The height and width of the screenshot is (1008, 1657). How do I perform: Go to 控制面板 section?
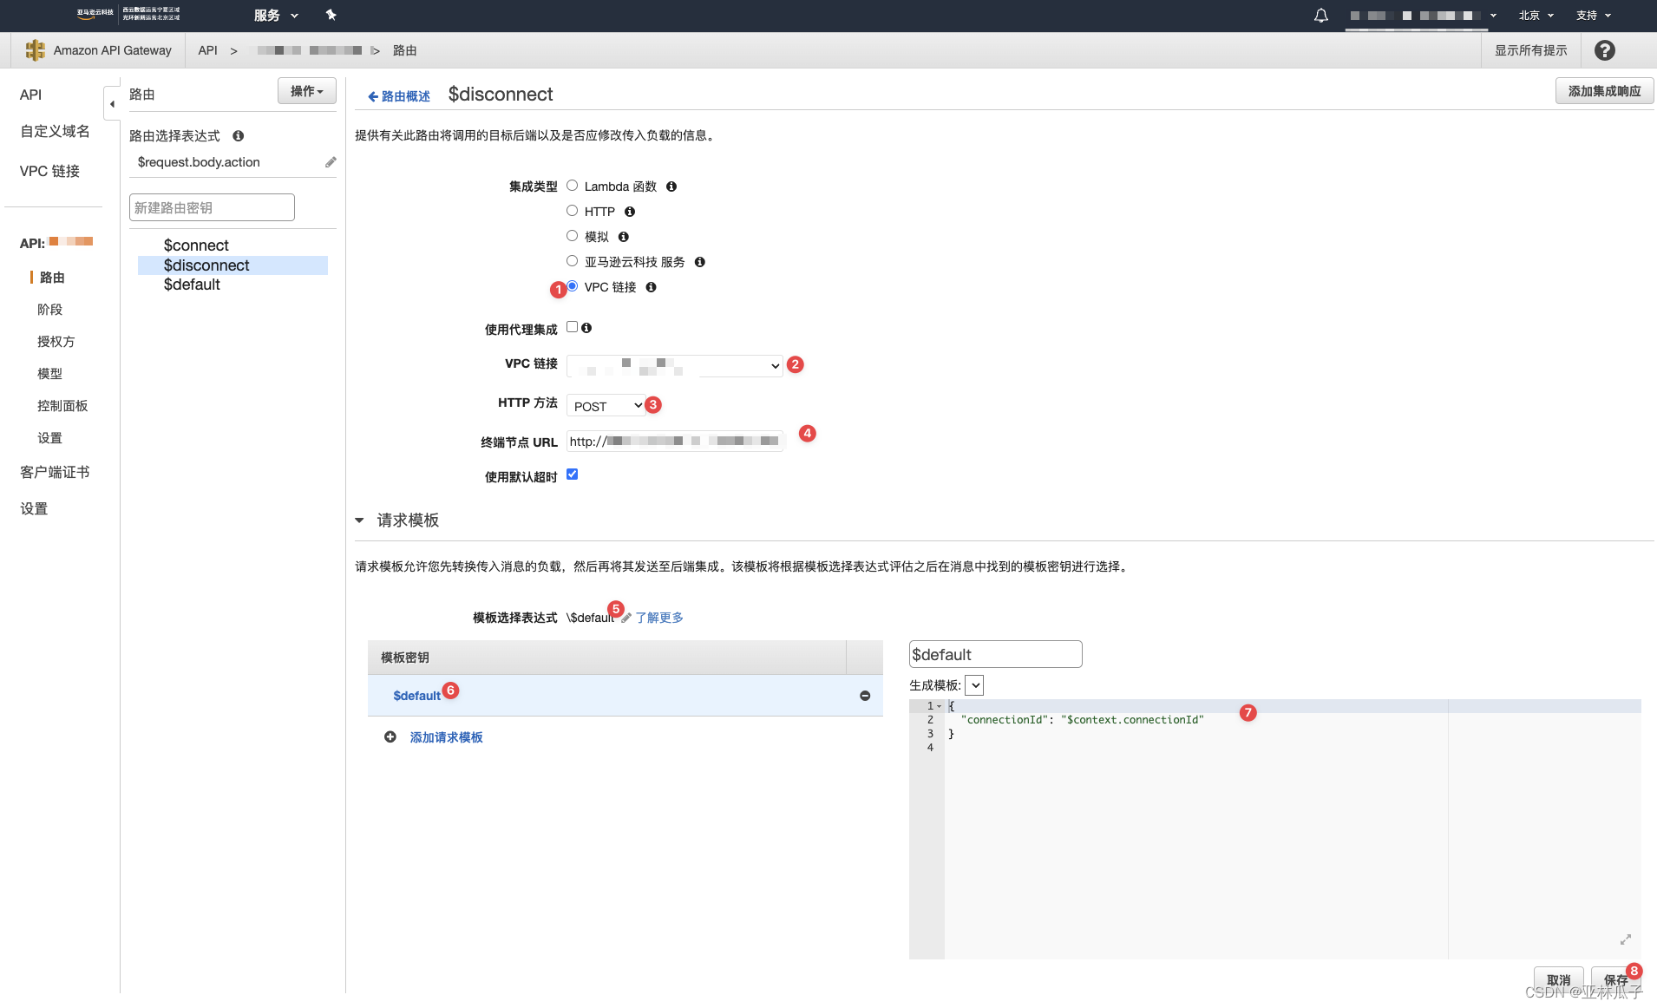coord(62,406)
